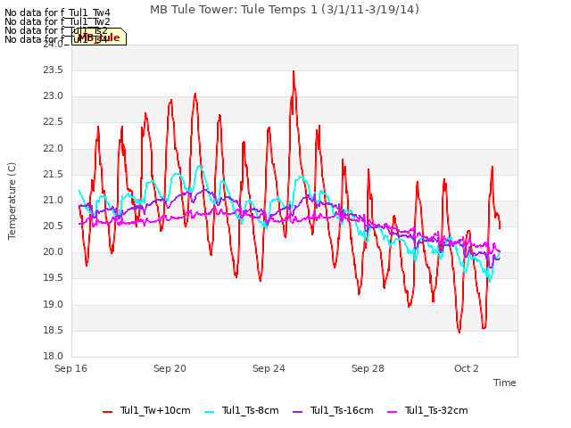571x428 pixels.
Task: Click the Sep 24 x-axis tick label
Action: [269, 368]
